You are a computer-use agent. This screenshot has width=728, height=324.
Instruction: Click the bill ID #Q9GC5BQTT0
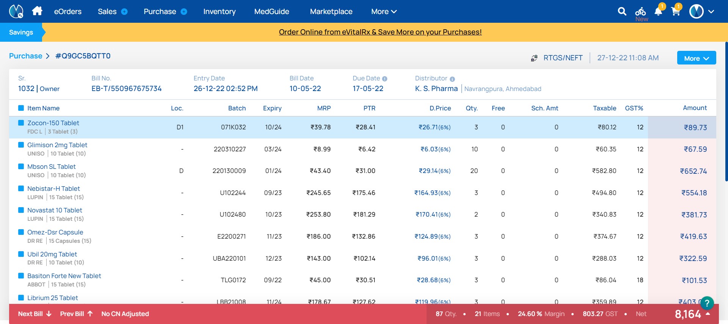83,56
